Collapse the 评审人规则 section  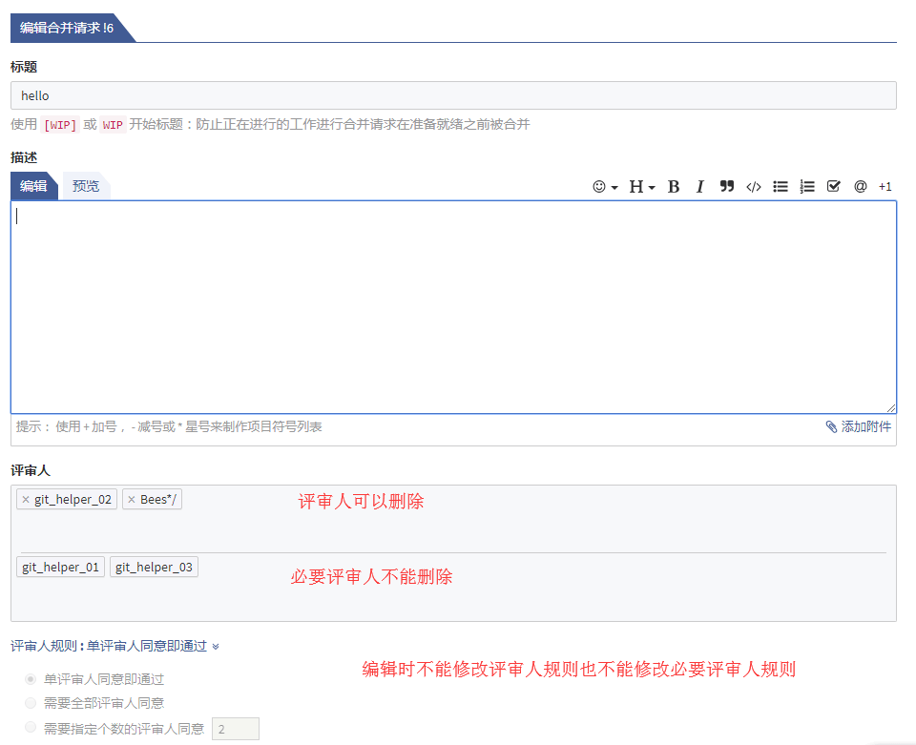point(216,647)
